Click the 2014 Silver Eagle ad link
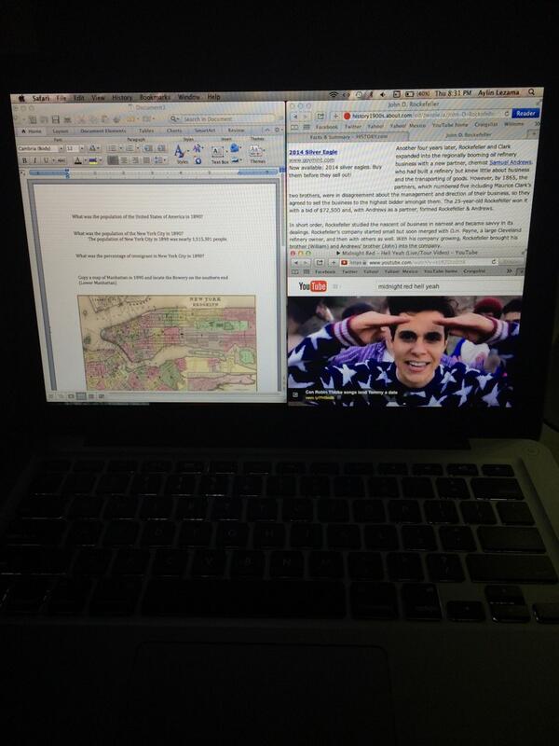This screenshot has width=559, height=746. pos(313,152)
